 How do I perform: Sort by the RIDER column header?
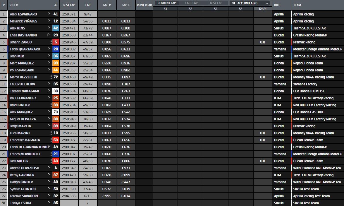click(x=13, y=5)
